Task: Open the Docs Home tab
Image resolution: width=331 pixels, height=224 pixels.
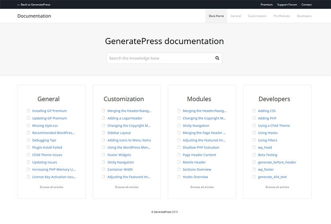Action: coord(216,16)
